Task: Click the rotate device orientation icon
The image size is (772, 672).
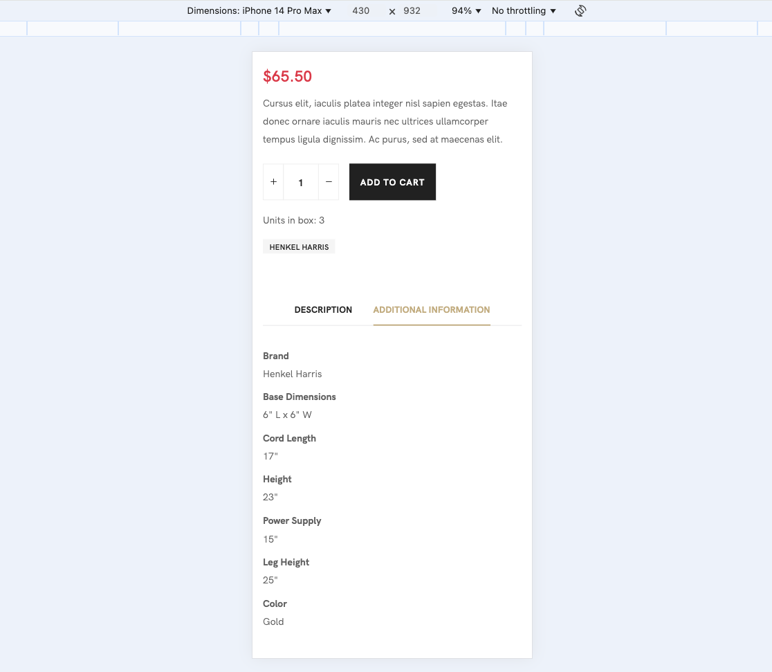Action: (580, 11)
